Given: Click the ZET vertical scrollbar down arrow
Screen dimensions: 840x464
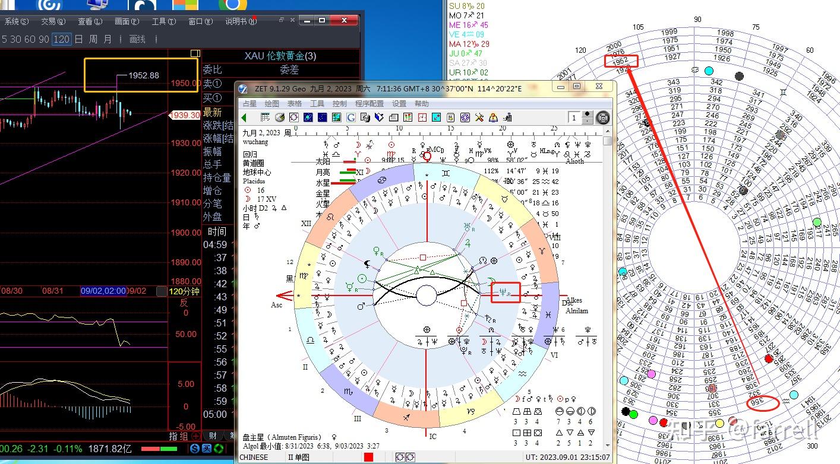Looking at the screenshot, I should coord(607,447).
